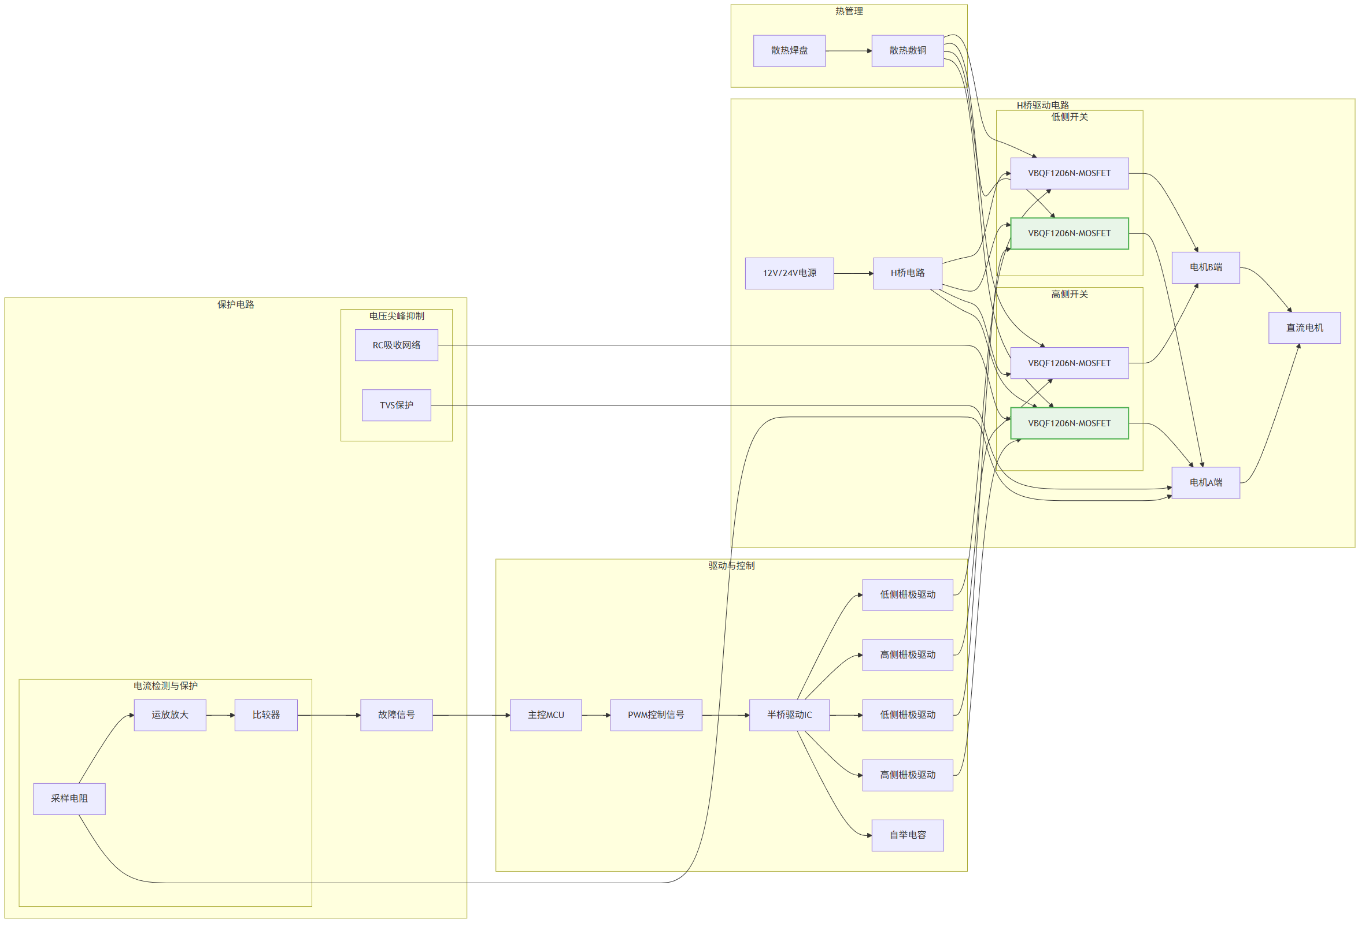Select the 电流检测与保护 subgroup label
The width and height of the screenshot is (1369, 930).
(165, 686)
